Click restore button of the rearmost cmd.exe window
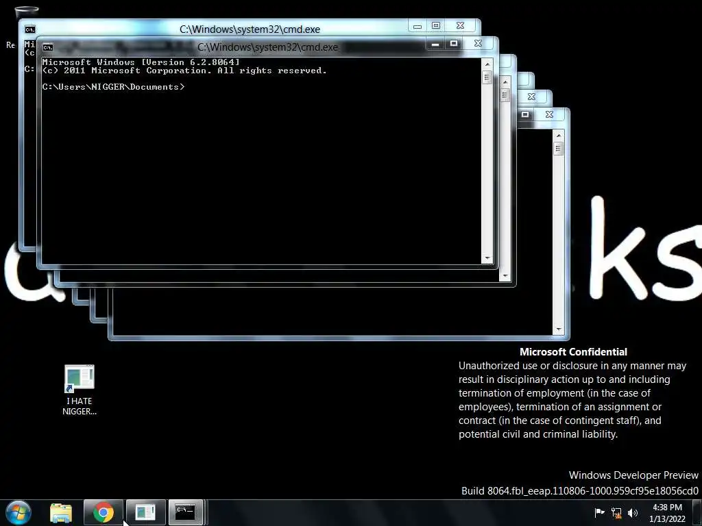This screenshot has height=526, width=702. tap(435, 25)
